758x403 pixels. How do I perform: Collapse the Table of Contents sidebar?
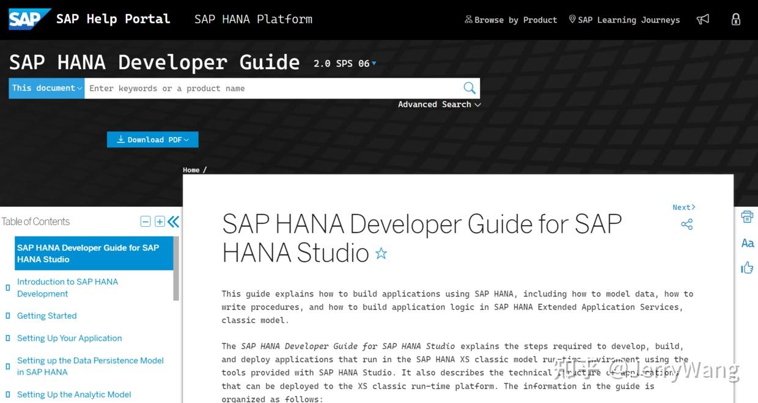tap(173, 221)
